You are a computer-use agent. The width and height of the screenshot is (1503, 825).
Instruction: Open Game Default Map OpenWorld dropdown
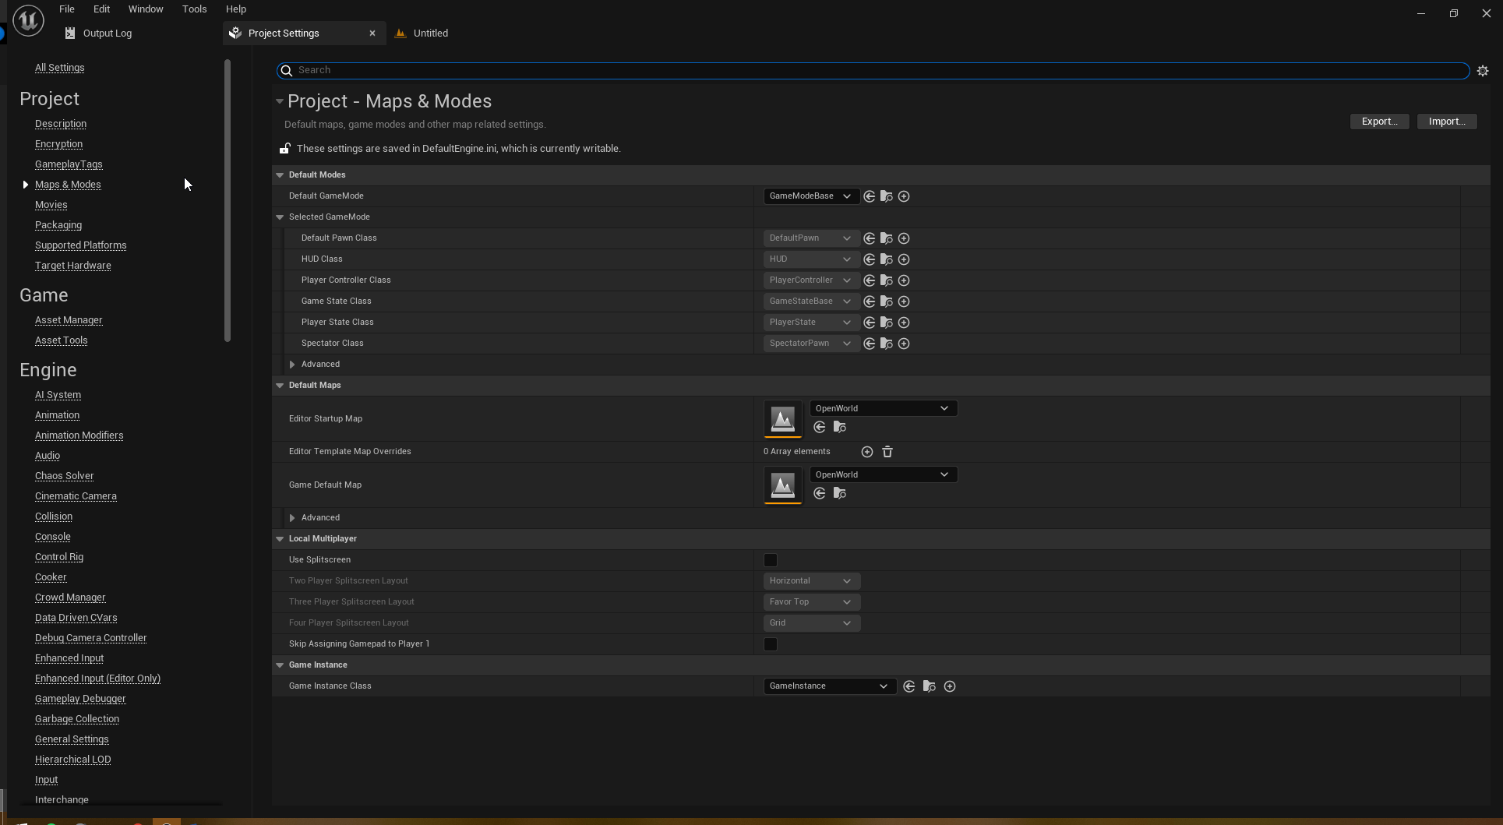pos(883,474)
